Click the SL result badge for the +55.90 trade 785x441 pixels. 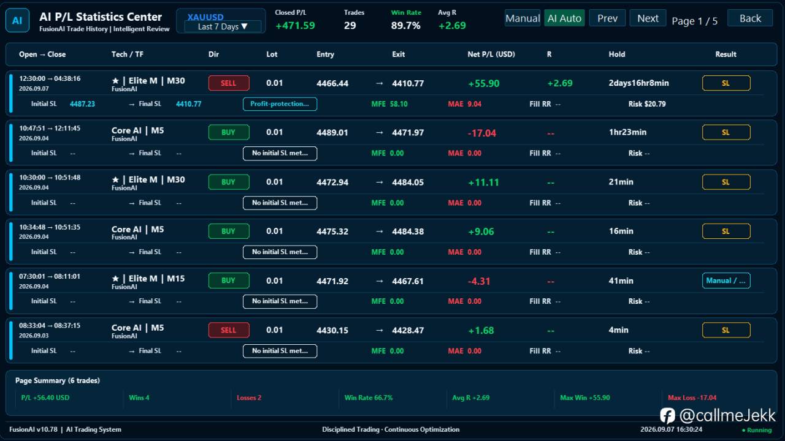coord(726,83)
